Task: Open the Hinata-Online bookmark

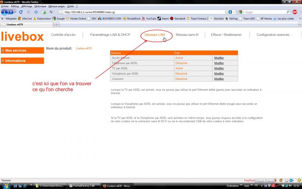Action: 76,19
